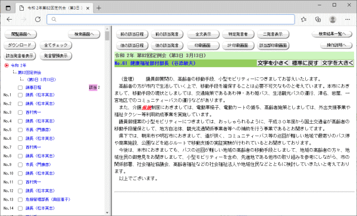Click the pink 該当 badge next to 議事日程
Image resolution: width=357 pixels, height=216 pixels.
(93, 87)
